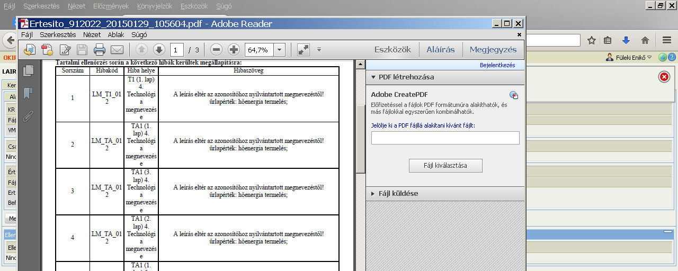Click the Hiba helye column header
The height and width of the screenshot is (271, 678).
[141, 70]
